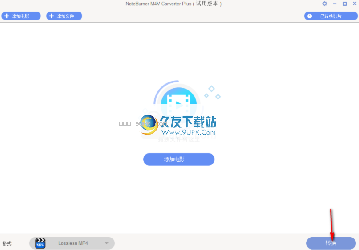The height and width of the screenshot is (250, 359).
Task: Click the 转换 convert button
Action: [331, 243]
